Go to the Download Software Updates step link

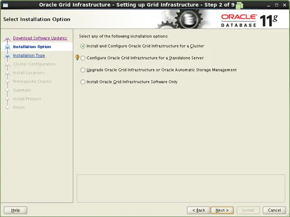(40, 38)
